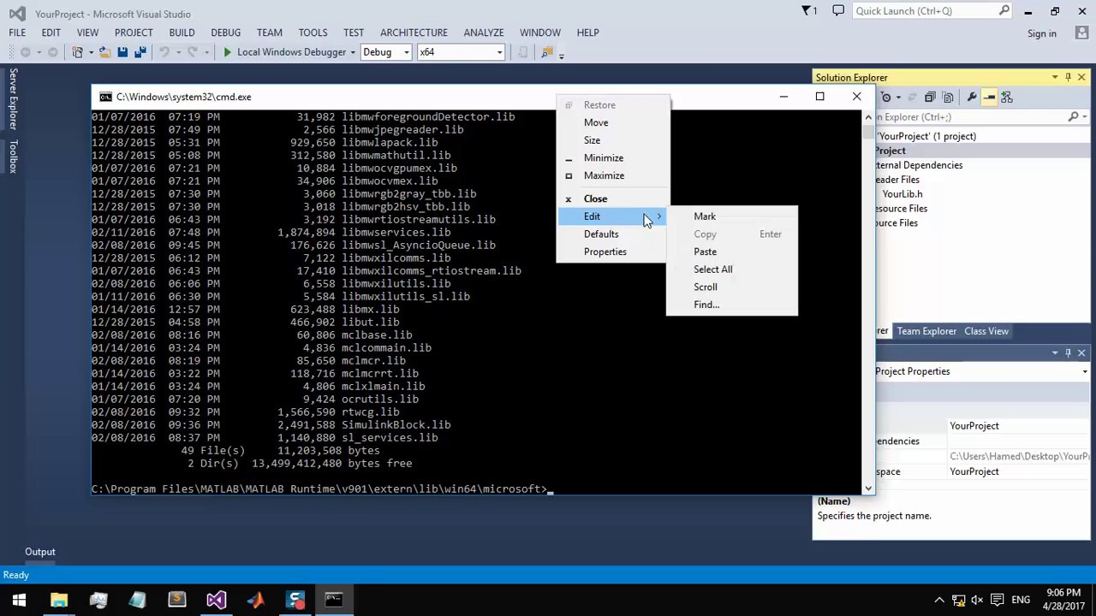The width and height of the screenshot is (1096, 616).
Task: Open the FILE menu
Action: (17, 33)
